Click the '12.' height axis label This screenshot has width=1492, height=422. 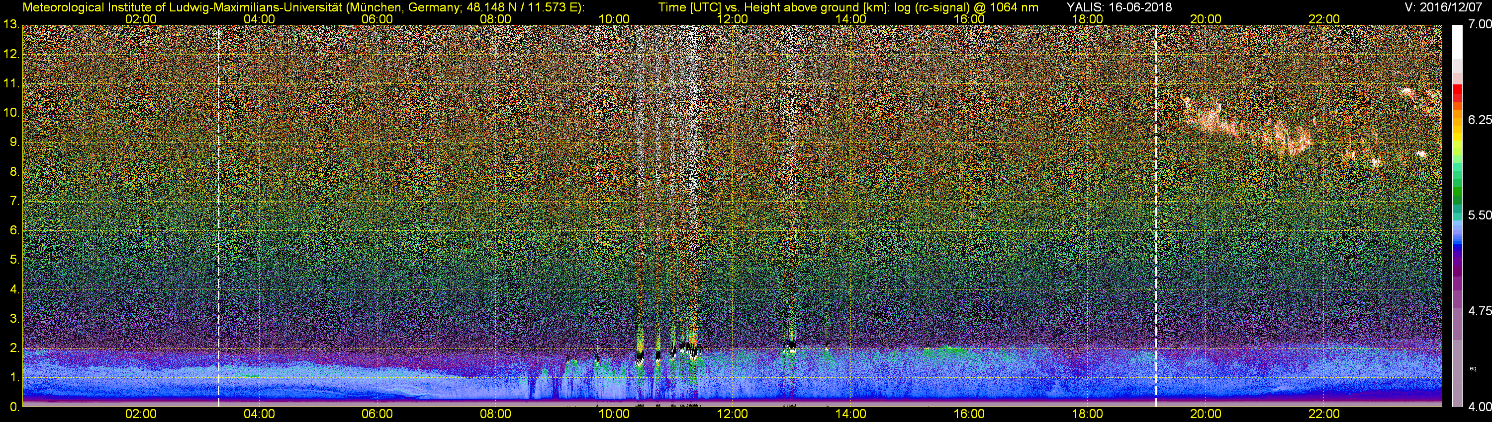(x=11, y=54)
